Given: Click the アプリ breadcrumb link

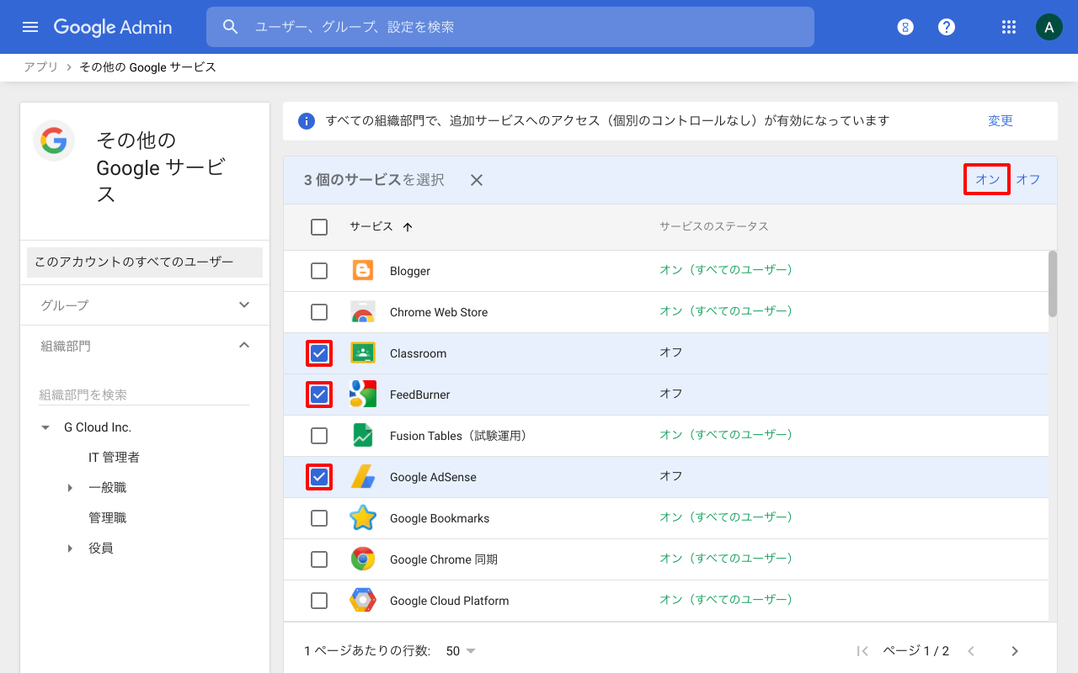Looking at the screenshot, I should pyautogui.click(x=40, y=67).
